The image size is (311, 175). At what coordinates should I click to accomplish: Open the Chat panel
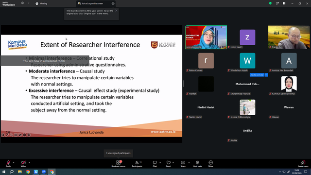point(155,164)
